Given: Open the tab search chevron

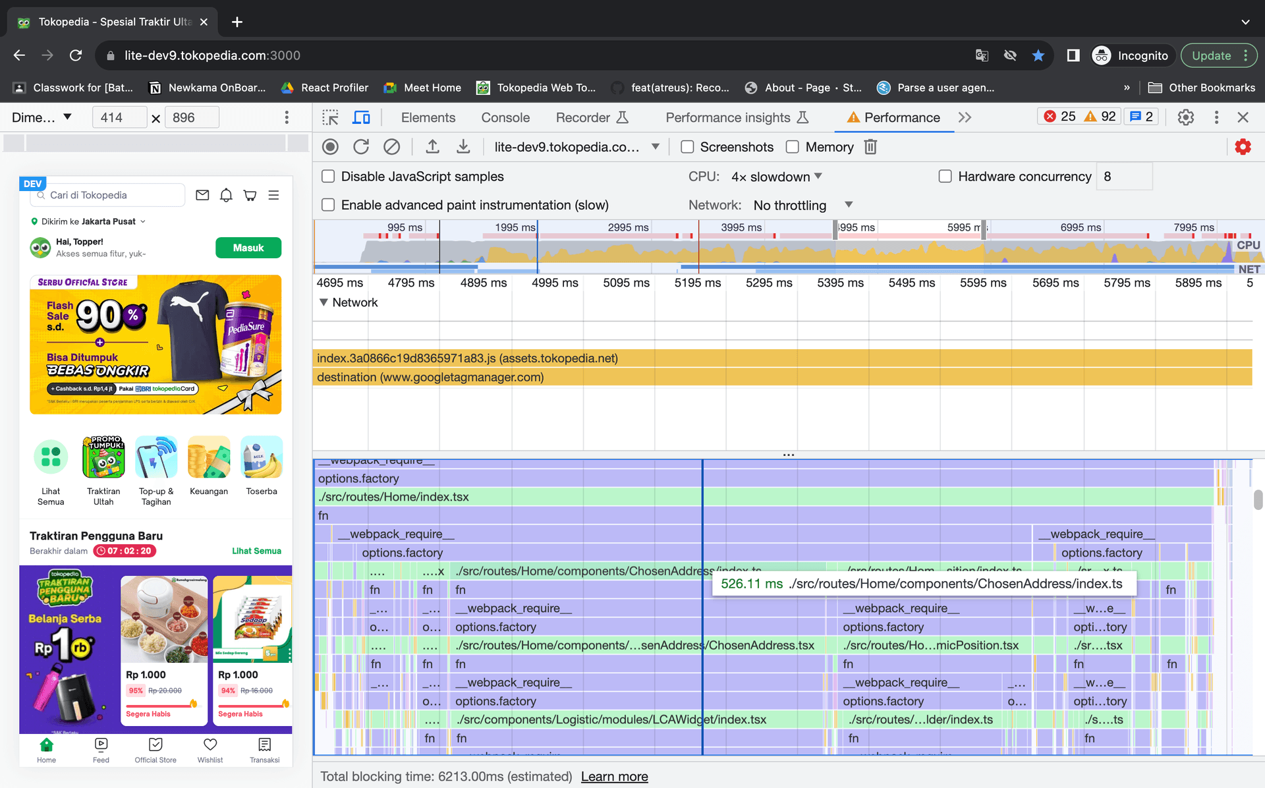Looking at the screenshot, I should [x=1245, y=22].
